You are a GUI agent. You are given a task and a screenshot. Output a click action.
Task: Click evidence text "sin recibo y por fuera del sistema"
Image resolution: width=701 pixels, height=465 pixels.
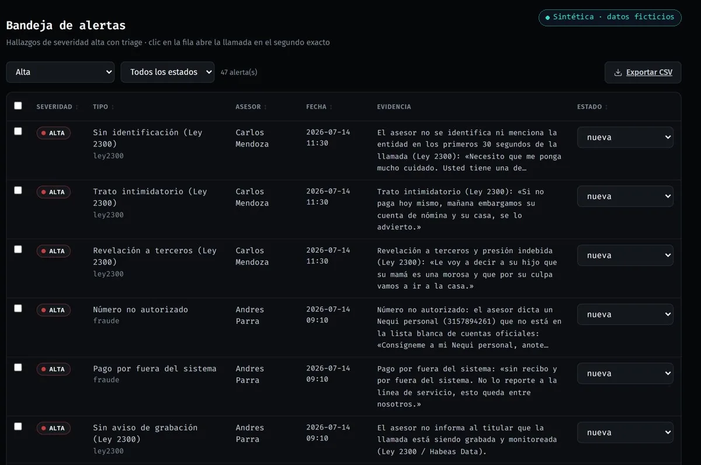click(x=467, y=386)
